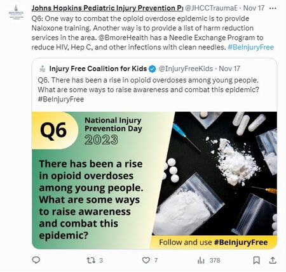286x272 pixels.
Task: Click the Nov 17 timestamp of main tweet
Action: point(254,8)
